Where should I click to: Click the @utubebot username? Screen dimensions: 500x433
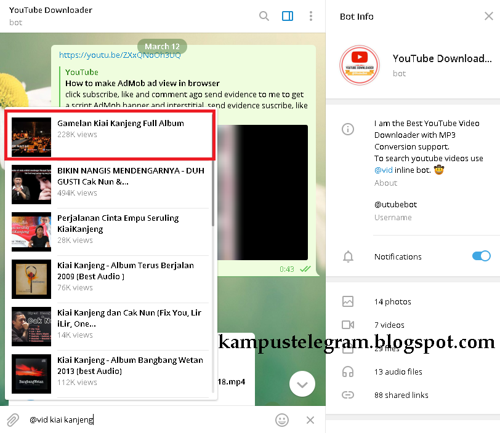point(395,205)
